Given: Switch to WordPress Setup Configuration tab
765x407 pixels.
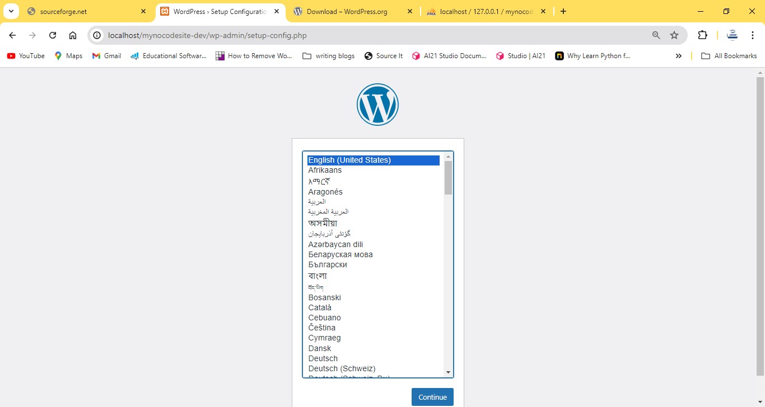Looking at the screenshot, I should coord(220,11).
